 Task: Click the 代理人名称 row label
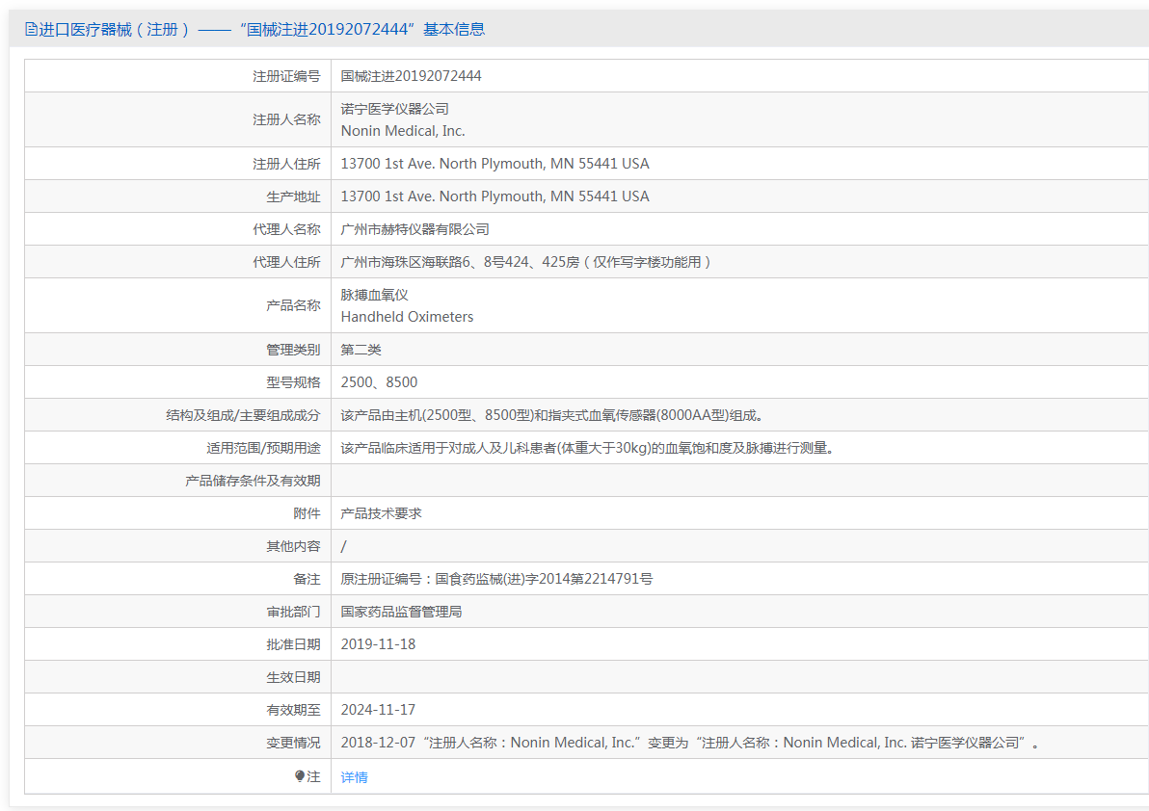point(286,230)
